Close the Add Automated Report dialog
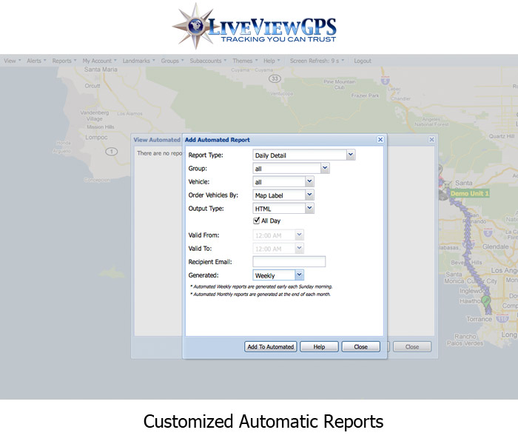Screen dimensions: 518x444 coord(380,139)
